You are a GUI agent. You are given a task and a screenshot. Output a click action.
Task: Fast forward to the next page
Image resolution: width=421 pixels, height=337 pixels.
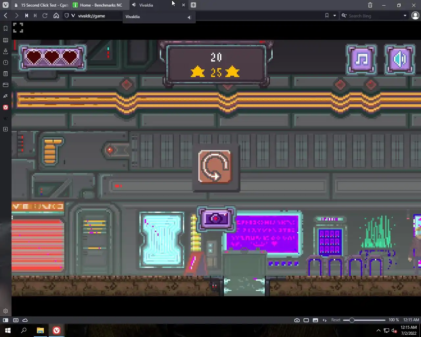(35, 15)
